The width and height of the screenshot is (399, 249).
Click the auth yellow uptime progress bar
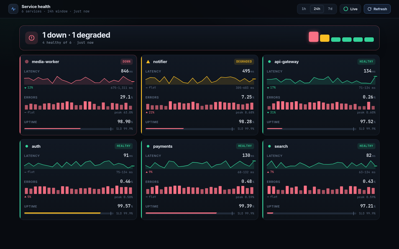click(x=69, y=213)
